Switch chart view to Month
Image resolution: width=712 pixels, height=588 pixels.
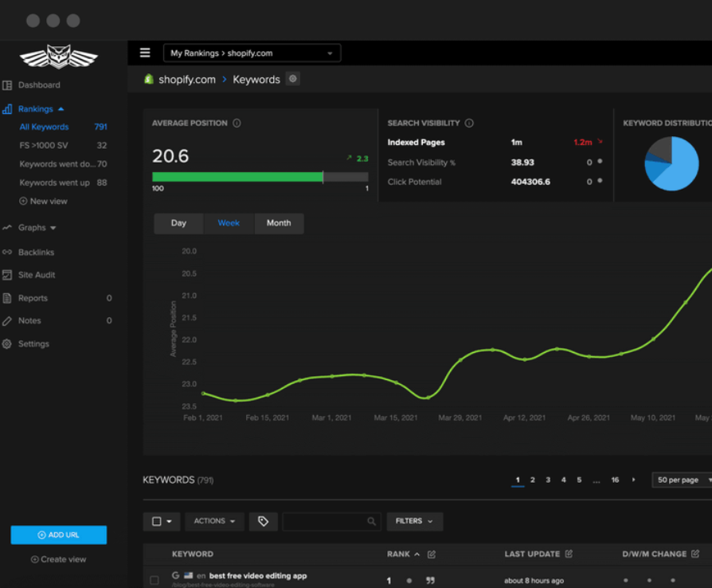tap(279, 223)
